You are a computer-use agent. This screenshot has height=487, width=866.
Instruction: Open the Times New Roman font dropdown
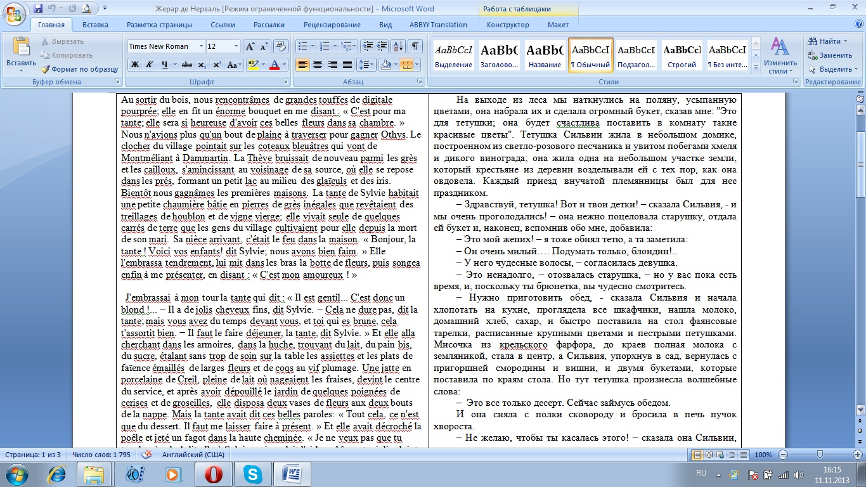pos(201,46)
